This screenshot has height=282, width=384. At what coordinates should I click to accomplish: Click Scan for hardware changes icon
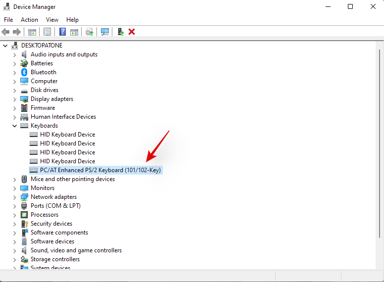point(105,32)
